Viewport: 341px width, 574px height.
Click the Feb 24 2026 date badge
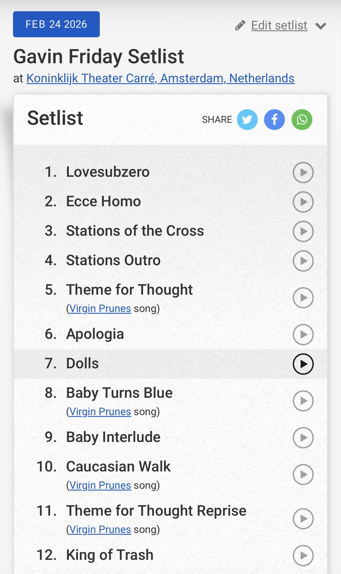pos(56,24)
